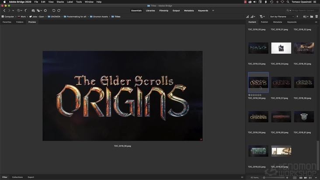
Task: Go forward with the forward arrow
Action: coord(9,10)
